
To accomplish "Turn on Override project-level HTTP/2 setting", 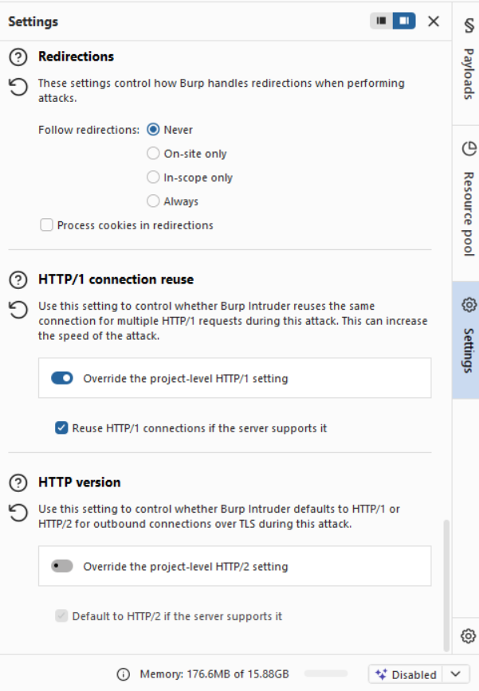I will pyautogui.click(x=62, y=566).
